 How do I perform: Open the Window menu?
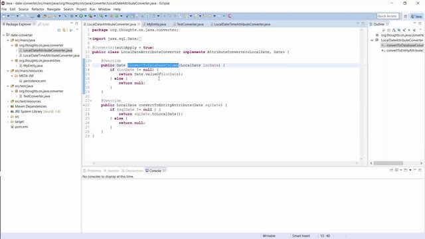click(104, 9)
